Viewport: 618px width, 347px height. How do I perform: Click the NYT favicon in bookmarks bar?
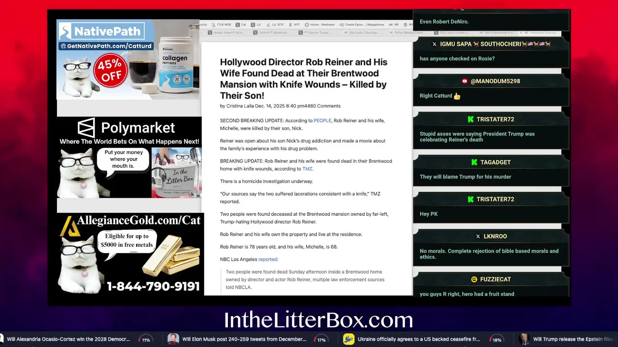tap(290, 25)
